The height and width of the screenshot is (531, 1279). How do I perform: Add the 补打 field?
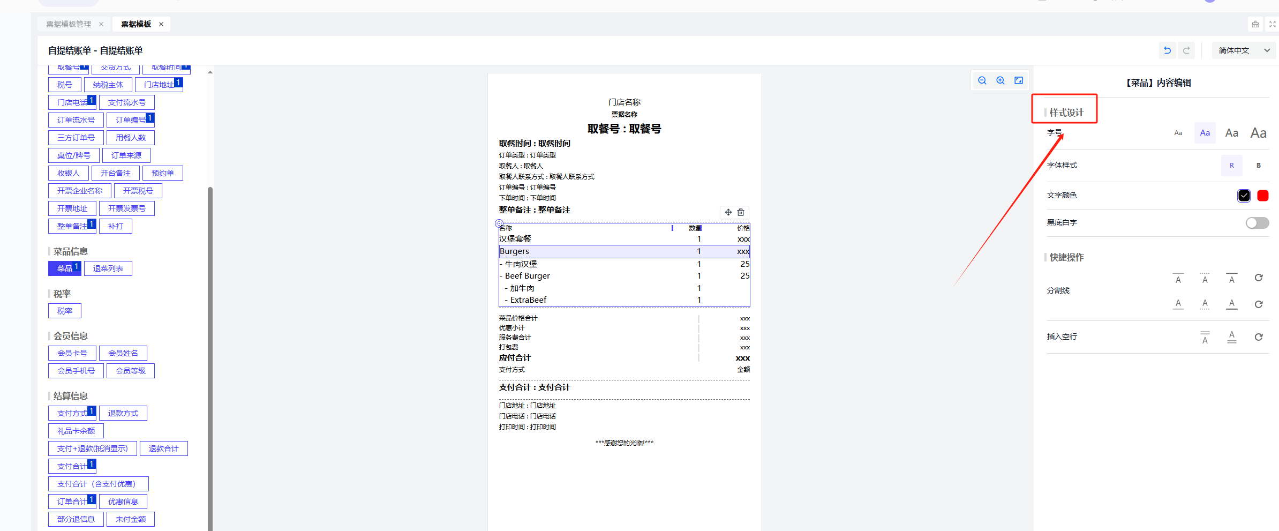116,226
